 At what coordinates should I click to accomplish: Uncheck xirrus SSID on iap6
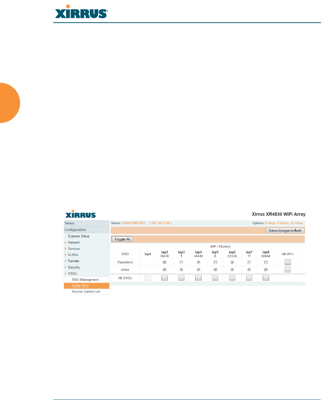[232, 269]
